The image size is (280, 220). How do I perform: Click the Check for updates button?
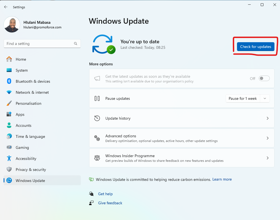pos(255,47)
